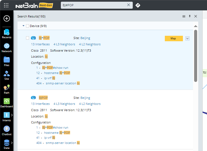Click the BJPOP router icon
This screenshot has width=207, height=151.
coord(33,98)
